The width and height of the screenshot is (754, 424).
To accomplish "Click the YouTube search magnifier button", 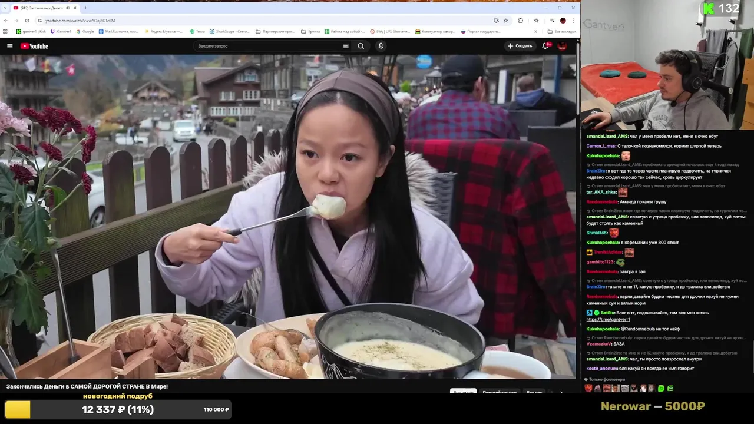I will point(361,46).
